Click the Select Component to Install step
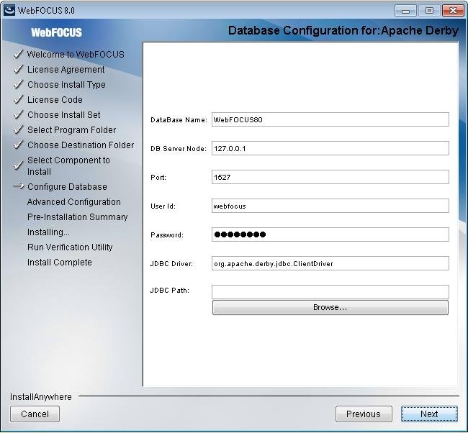This screenshot has width=468, height=433. click(68, 166)
